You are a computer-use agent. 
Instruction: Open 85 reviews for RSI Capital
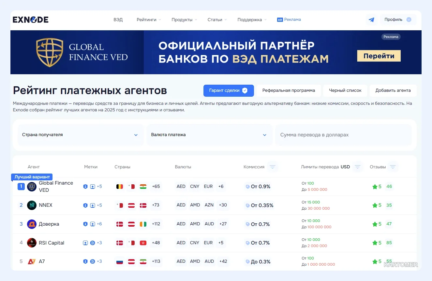(x=389, y=243)
